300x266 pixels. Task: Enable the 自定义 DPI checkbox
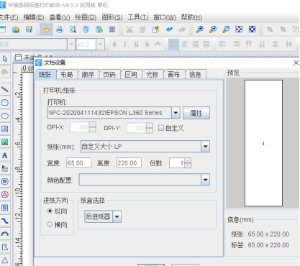point(161,128)
